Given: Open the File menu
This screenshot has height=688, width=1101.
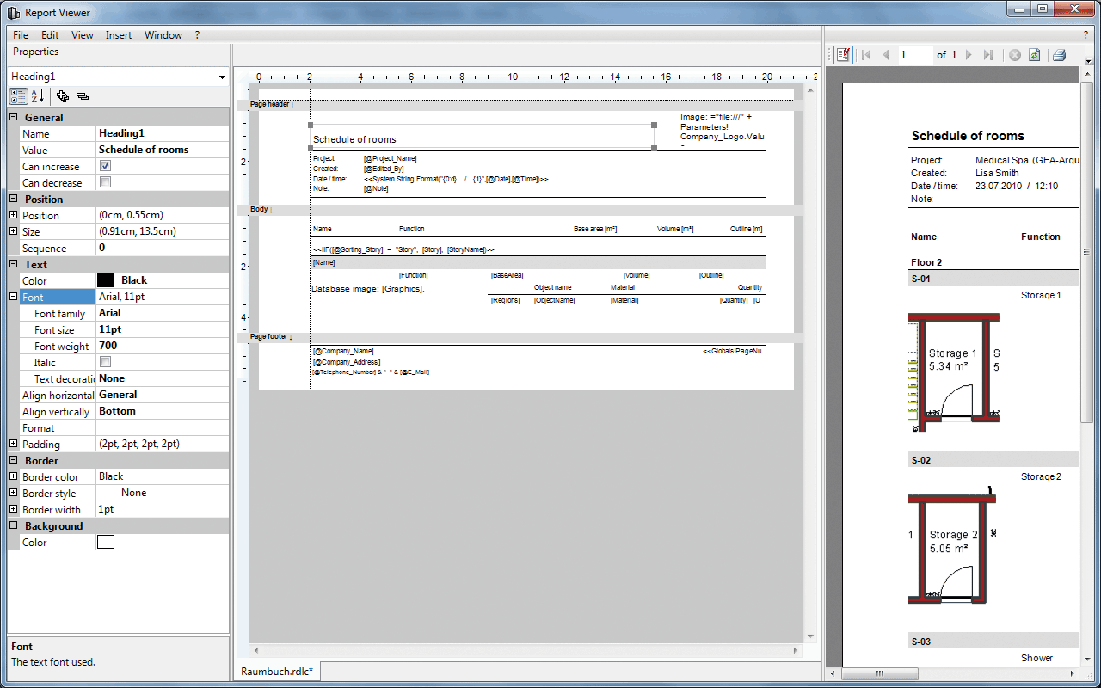Looking at the screenshot, I should (x=21, y=35).
